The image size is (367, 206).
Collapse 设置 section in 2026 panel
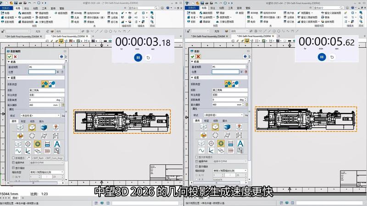(9, 77)
